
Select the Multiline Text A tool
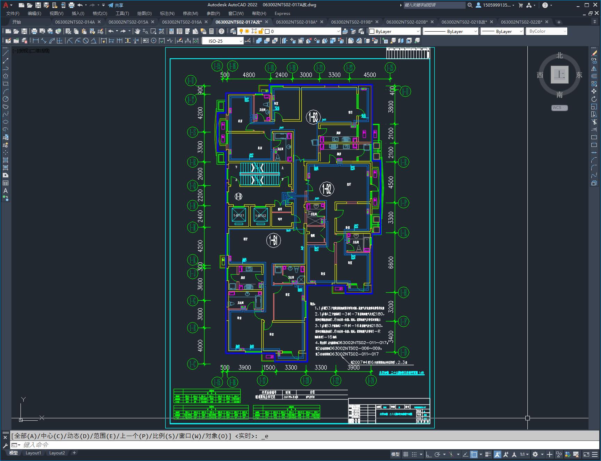[6, 191]
